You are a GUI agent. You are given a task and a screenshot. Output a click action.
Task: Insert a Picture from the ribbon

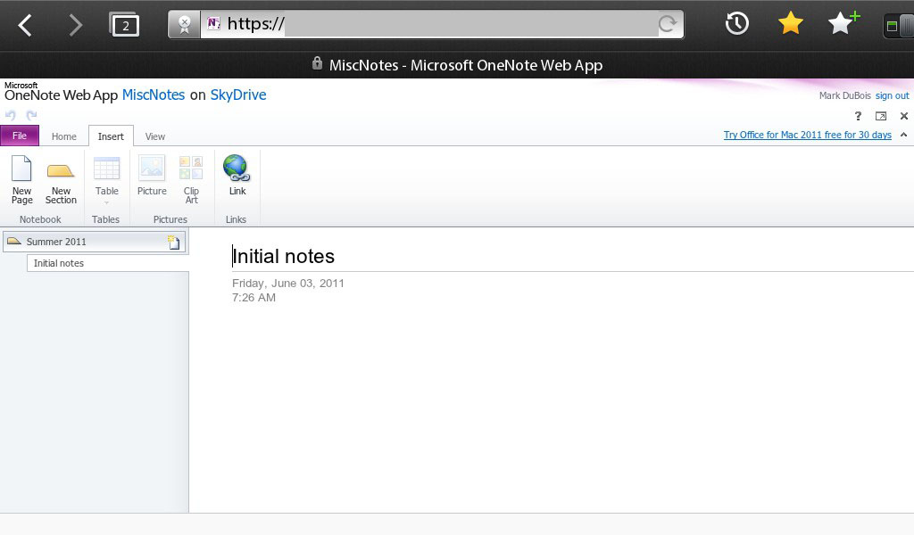coord(152,176)
